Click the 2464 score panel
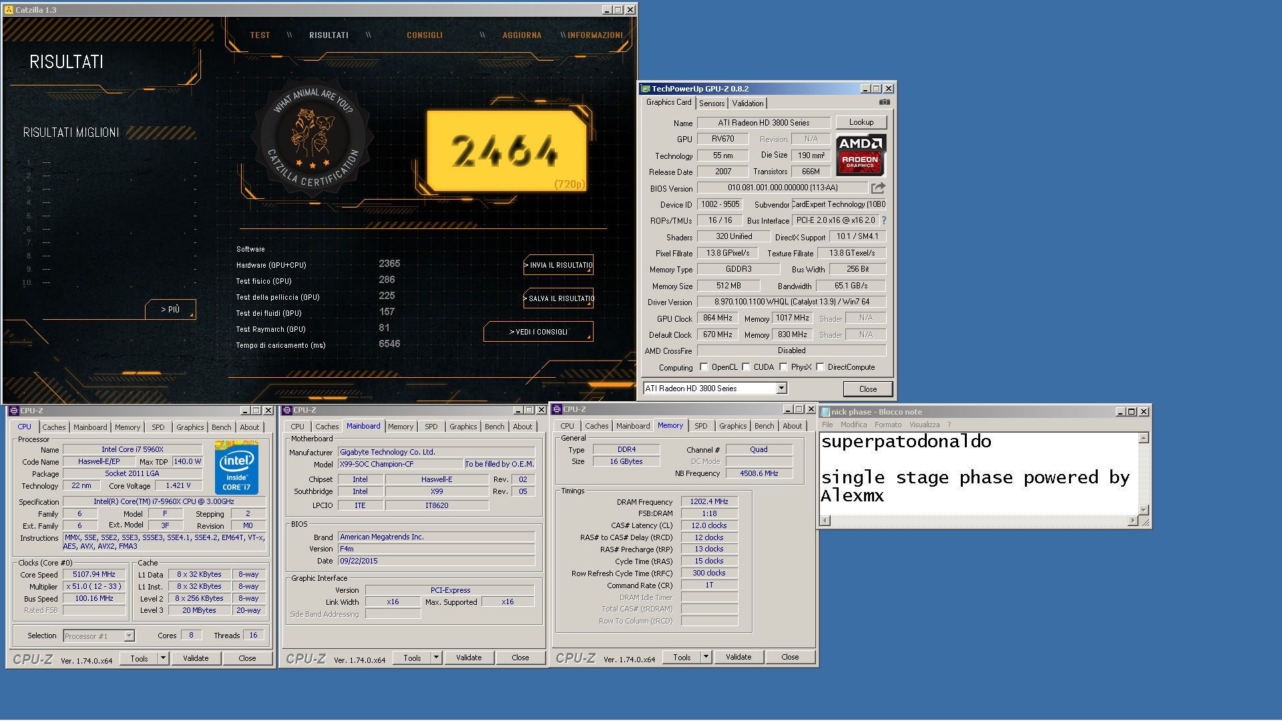The width and height of the screenshot is (1282, 721). 507,151
